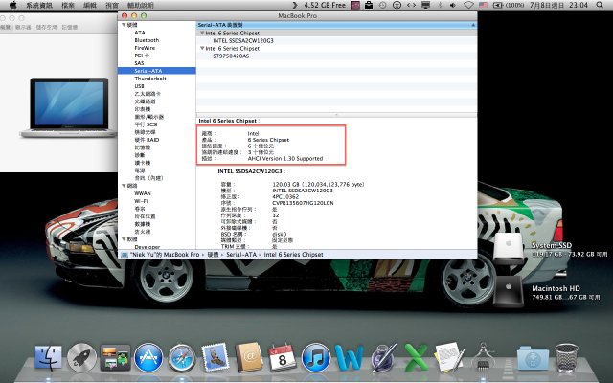Image resolution: width=613 pixels, height=383 pixels.
Task: Open iCal calendar icon showing 8
Action: point(283,357)
